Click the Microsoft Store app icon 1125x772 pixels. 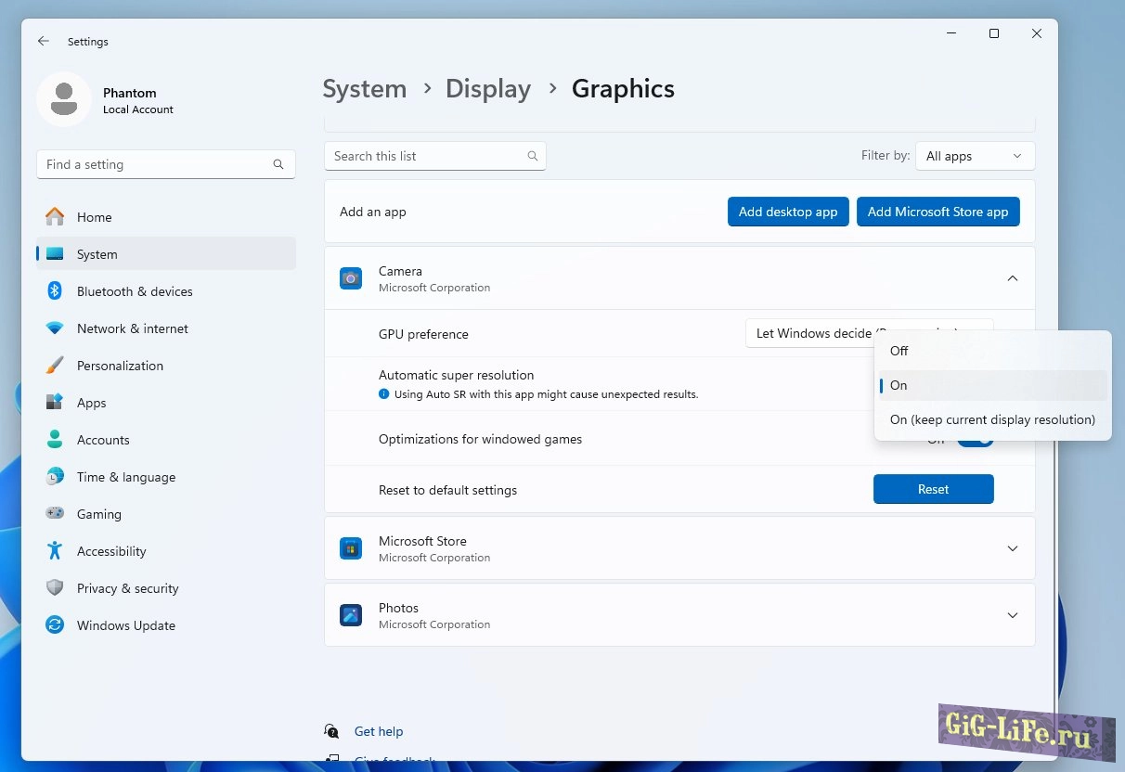coord(351,548)
